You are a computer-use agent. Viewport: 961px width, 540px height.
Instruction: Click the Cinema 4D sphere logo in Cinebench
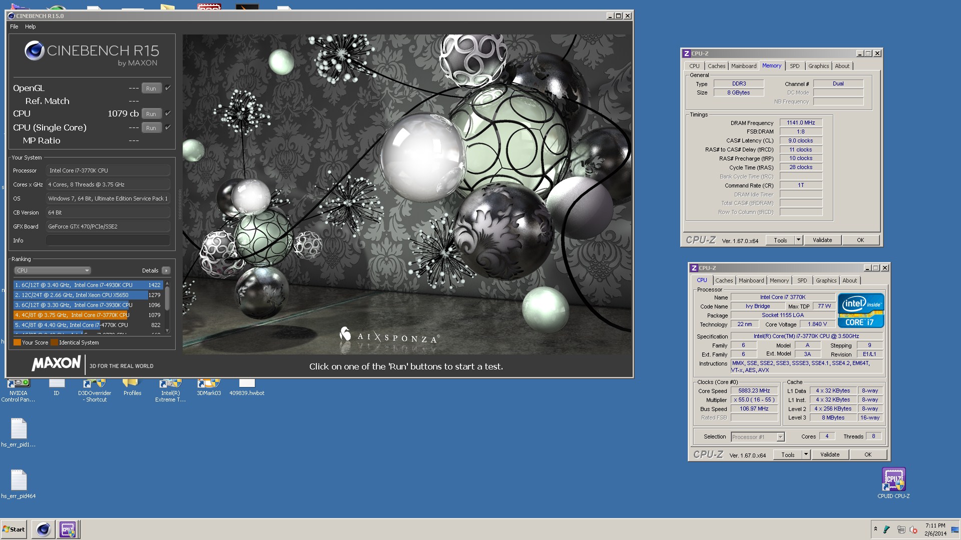click(x=35, y=50)
